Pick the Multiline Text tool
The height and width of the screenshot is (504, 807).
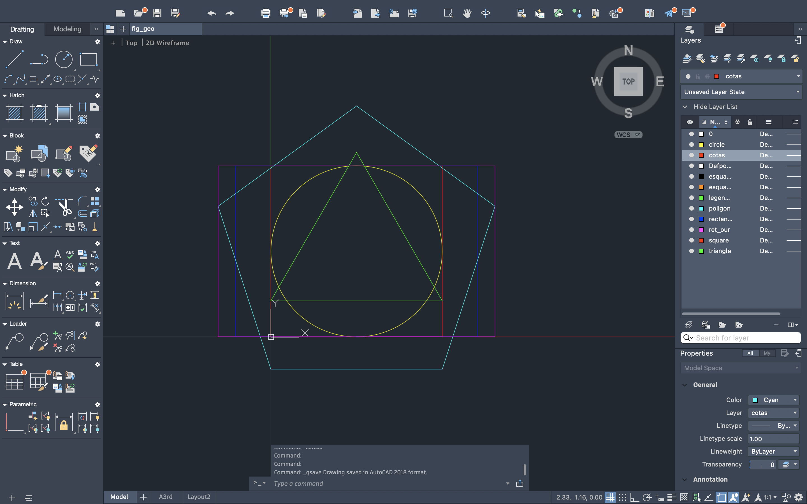click(14, 260)
